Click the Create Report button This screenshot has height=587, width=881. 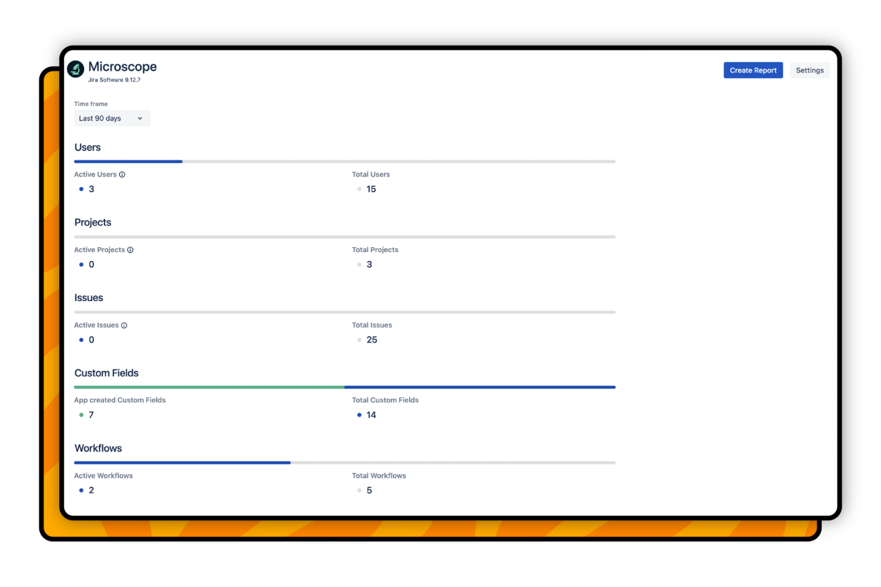point(753,70)
